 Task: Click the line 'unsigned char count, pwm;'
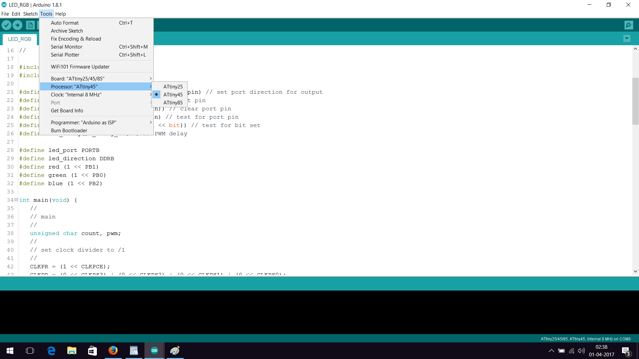75,233
